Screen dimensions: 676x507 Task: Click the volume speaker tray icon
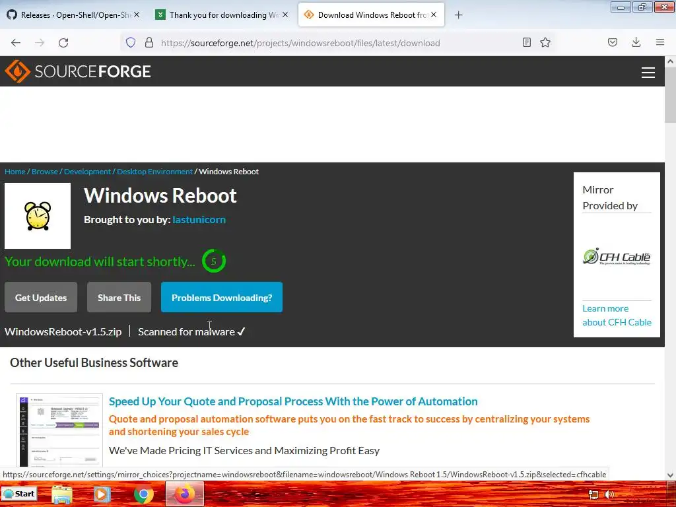[x=609, y=494]
